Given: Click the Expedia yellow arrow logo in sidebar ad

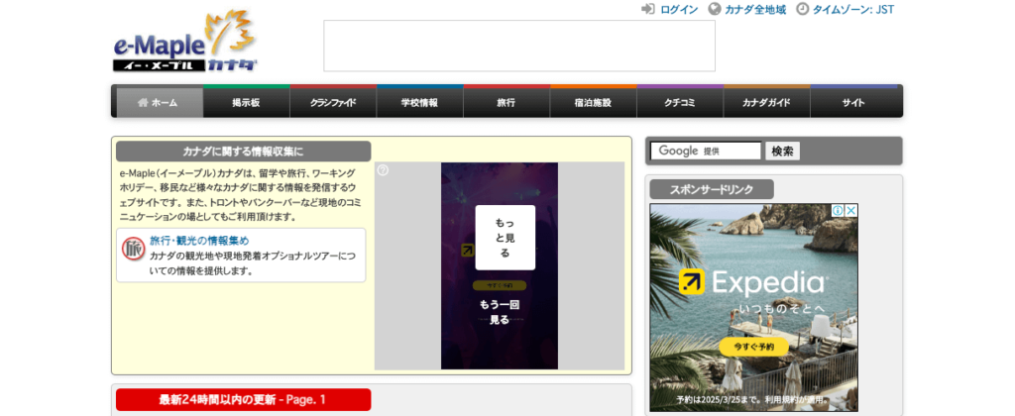Looking at the screenshot, I should pos(692,282).
